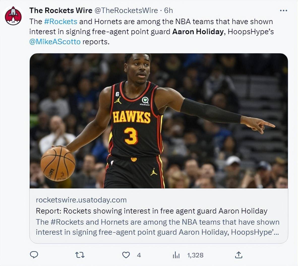Image resolution: width=298 pixels, height=266 pixels.
Task: Open view analytics bar chart icon
Action: tap(176, 255)
